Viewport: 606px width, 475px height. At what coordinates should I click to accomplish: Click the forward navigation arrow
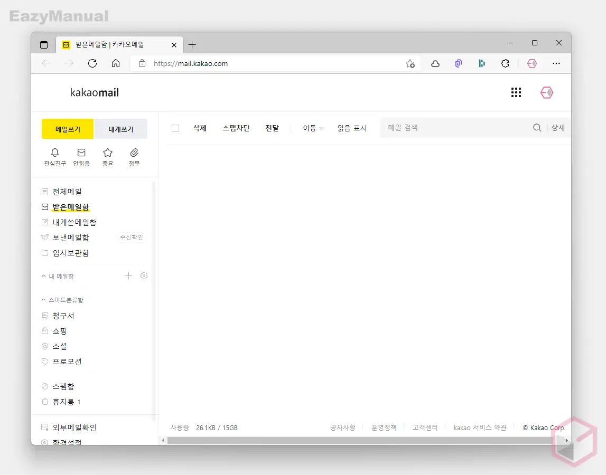(x=69, y=63)
